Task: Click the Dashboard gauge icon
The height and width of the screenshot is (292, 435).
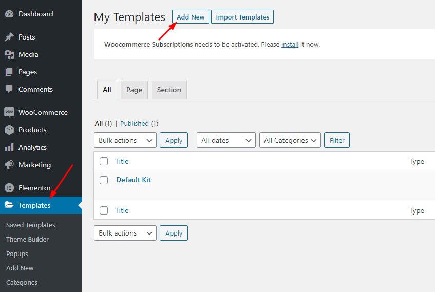Action: coord(9,14)
